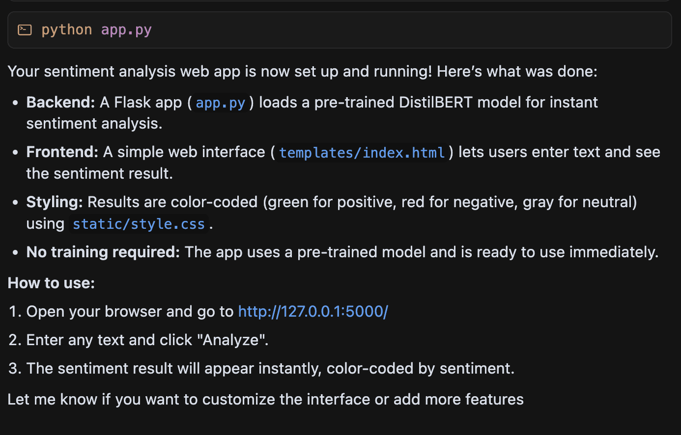The height and width of the screenshot is (435, 681).
Task: Click the purple app.py in the terminal command
Action: point(126,30)
